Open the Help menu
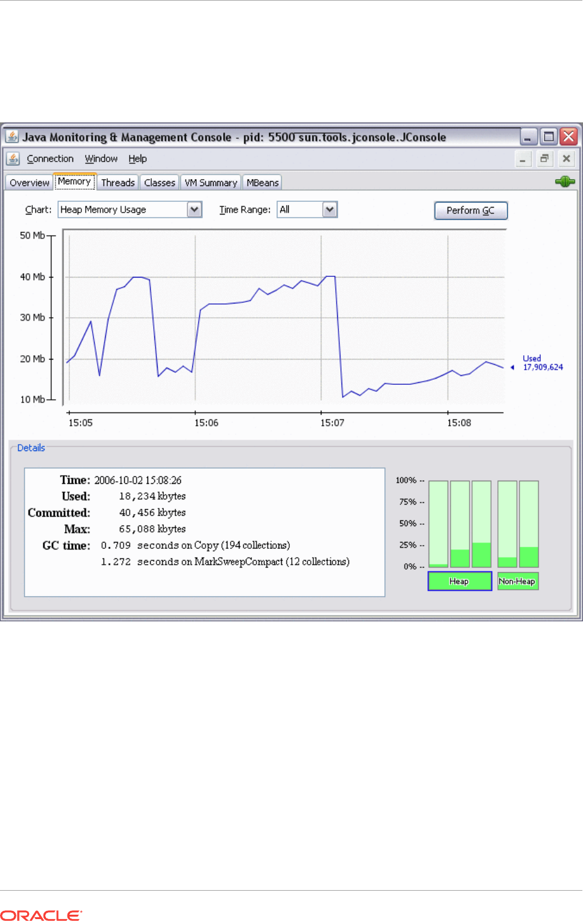 click(x=137, y=159)
